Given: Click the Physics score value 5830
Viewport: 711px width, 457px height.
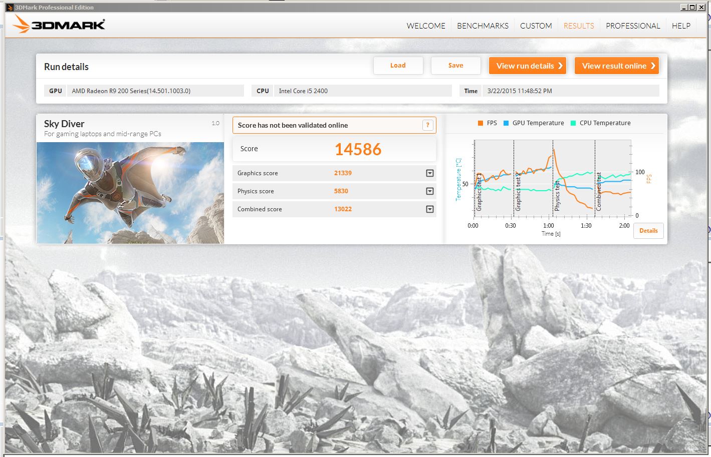Looking at the screenshot, I should [341, 191].
